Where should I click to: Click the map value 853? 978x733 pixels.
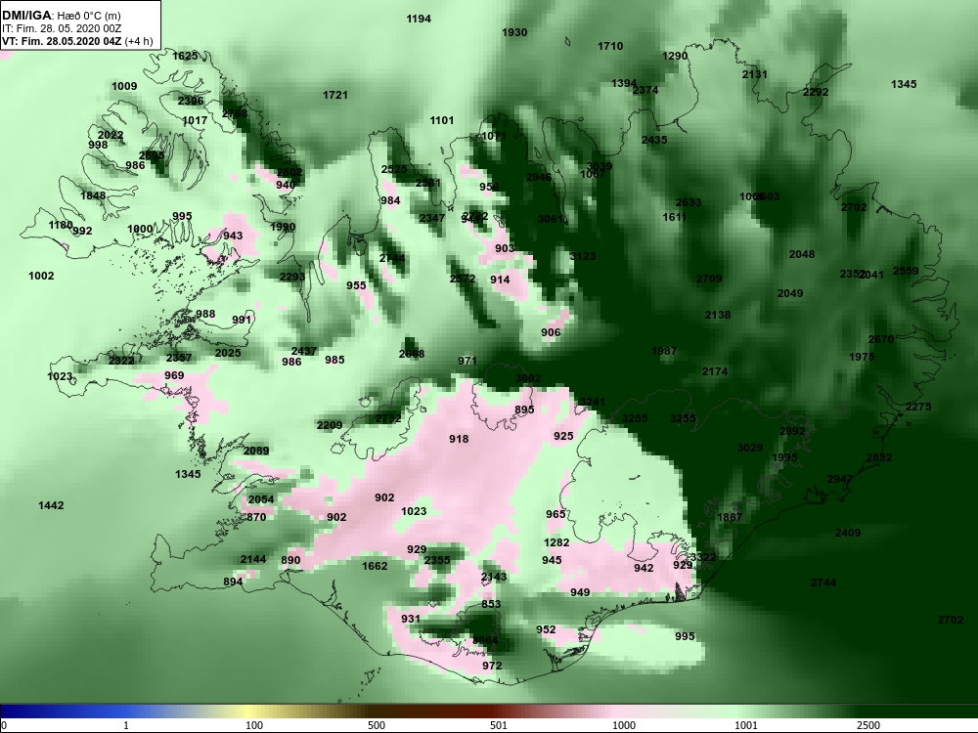[x=491, y=604]
